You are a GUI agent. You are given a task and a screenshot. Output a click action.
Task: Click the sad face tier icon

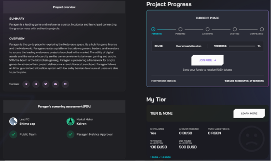251,139
